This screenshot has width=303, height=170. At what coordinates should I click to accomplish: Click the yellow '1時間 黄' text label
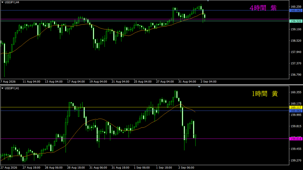click(x=265, y=94)
